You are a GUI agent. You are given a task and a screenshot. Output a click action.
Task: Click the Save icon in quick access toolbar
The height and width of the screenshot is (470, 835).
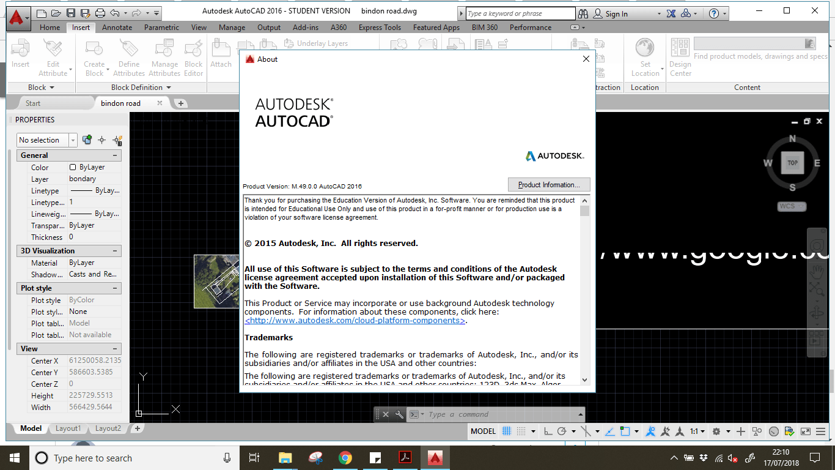tap(70, 12)
